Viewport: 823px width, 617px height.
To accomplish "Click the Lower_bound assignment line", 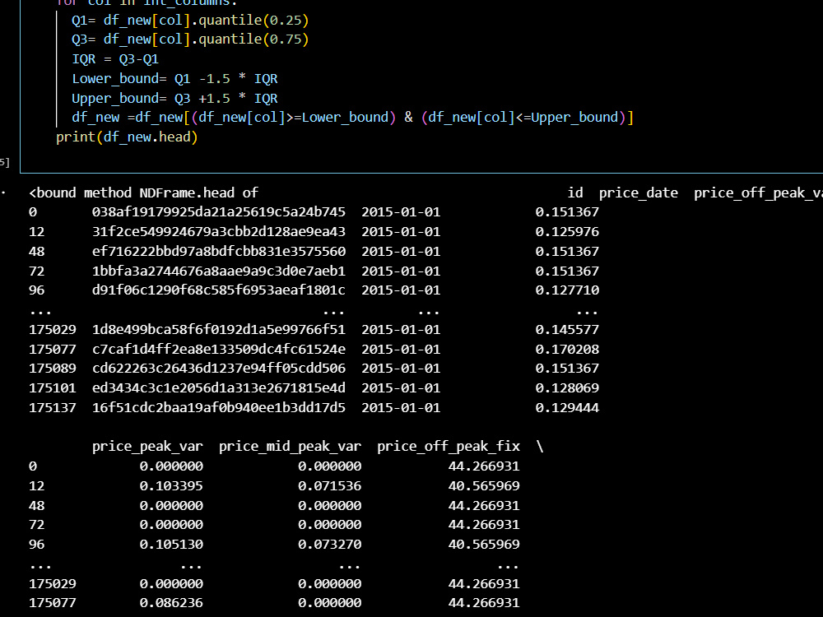I will point(174,79).
